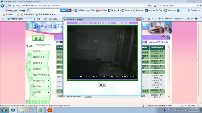Expand the address bar history dropdown
This screenshot has height=113, width=202.
[x=148, y=6]
